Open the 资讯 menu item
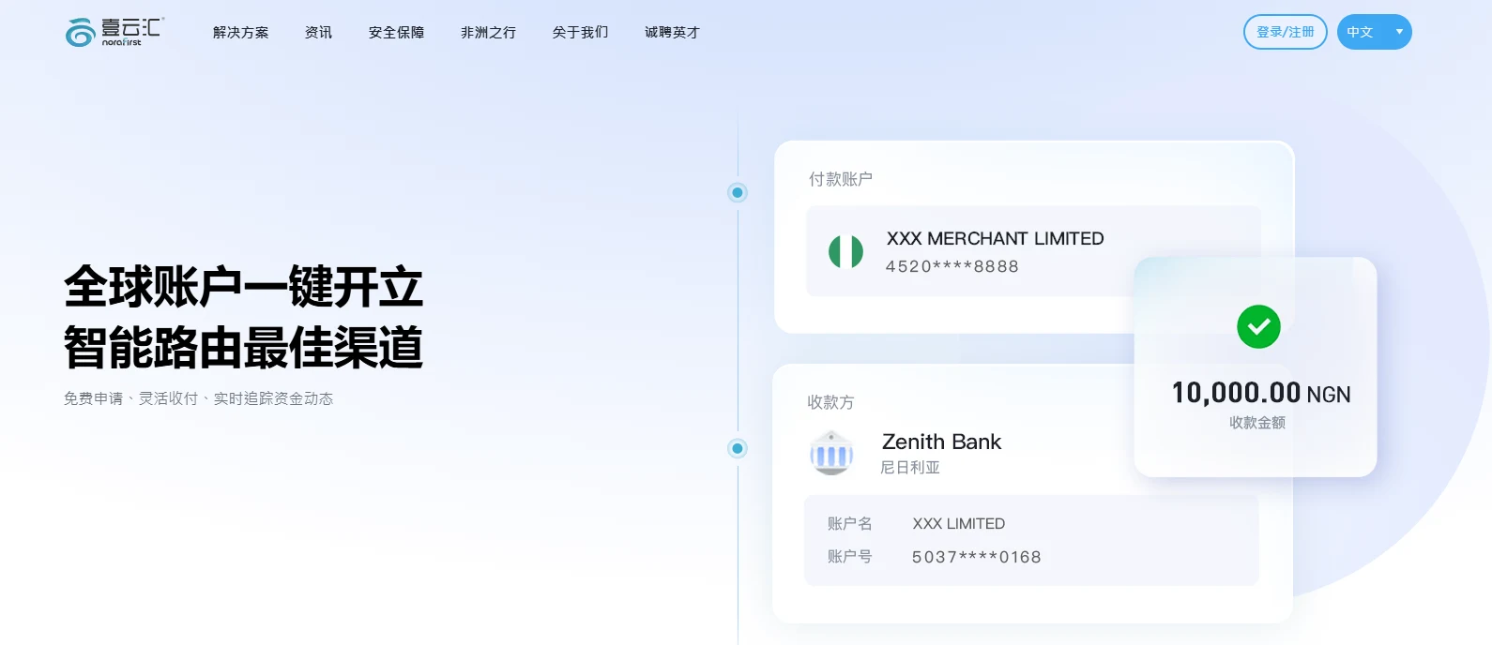Image resolution: width=1492 pixels, height=645 pixels. pos(319,33)
